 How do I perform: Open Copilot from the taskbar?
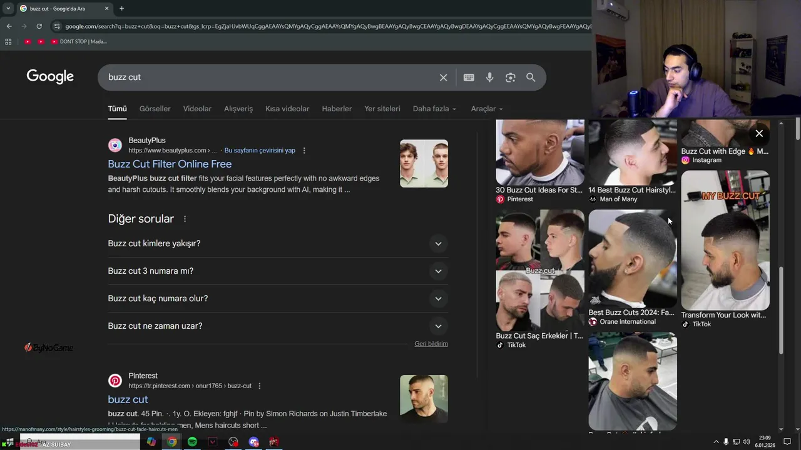[x=151, y=442]
